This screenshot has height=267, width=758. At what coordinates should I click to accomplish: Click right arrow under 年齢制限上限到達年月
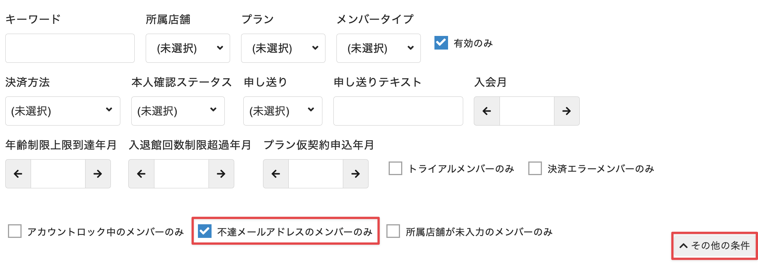pyautogui.click(x=98, y=174)
